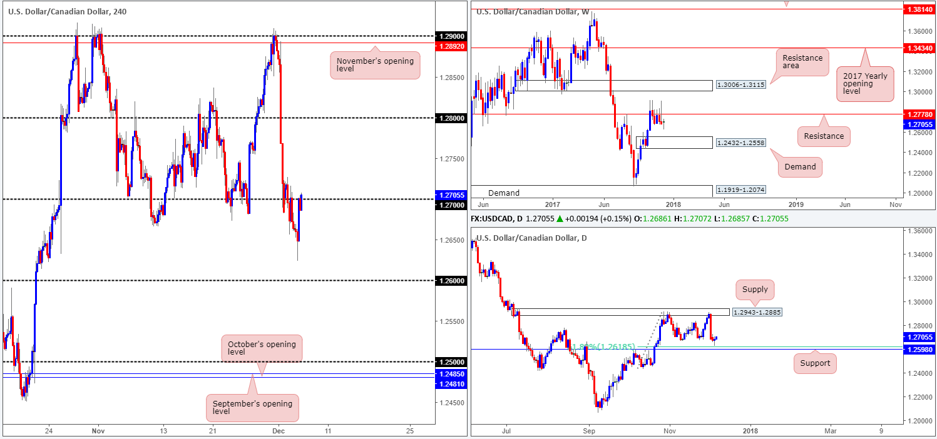Click the 1.25000 price label on the 240 chart

452,362
